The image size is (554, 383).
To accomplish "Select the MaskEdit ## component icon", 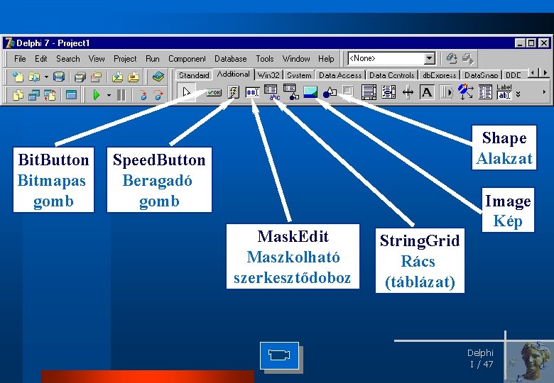I will pyautogui.click(x=252, y=92).
